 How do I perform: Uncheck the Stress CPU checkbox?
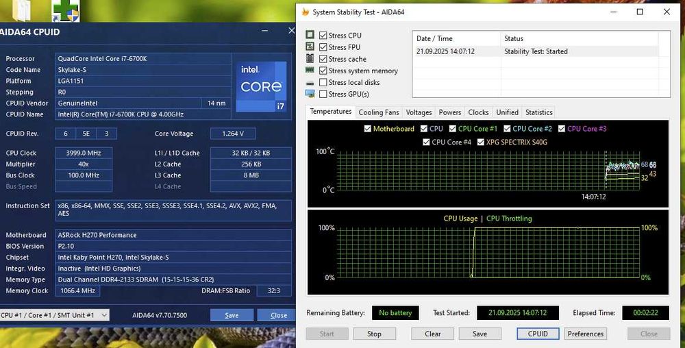click(x=323, y=36)
